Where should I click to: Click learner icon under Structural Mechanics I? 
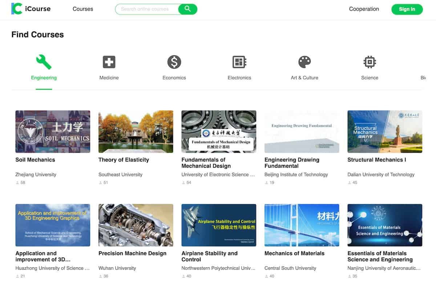click(x=350, y=183)
